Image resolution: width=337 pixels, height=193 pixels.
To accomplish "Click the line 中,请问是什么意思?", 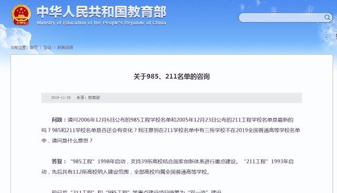I will point(67,140).
